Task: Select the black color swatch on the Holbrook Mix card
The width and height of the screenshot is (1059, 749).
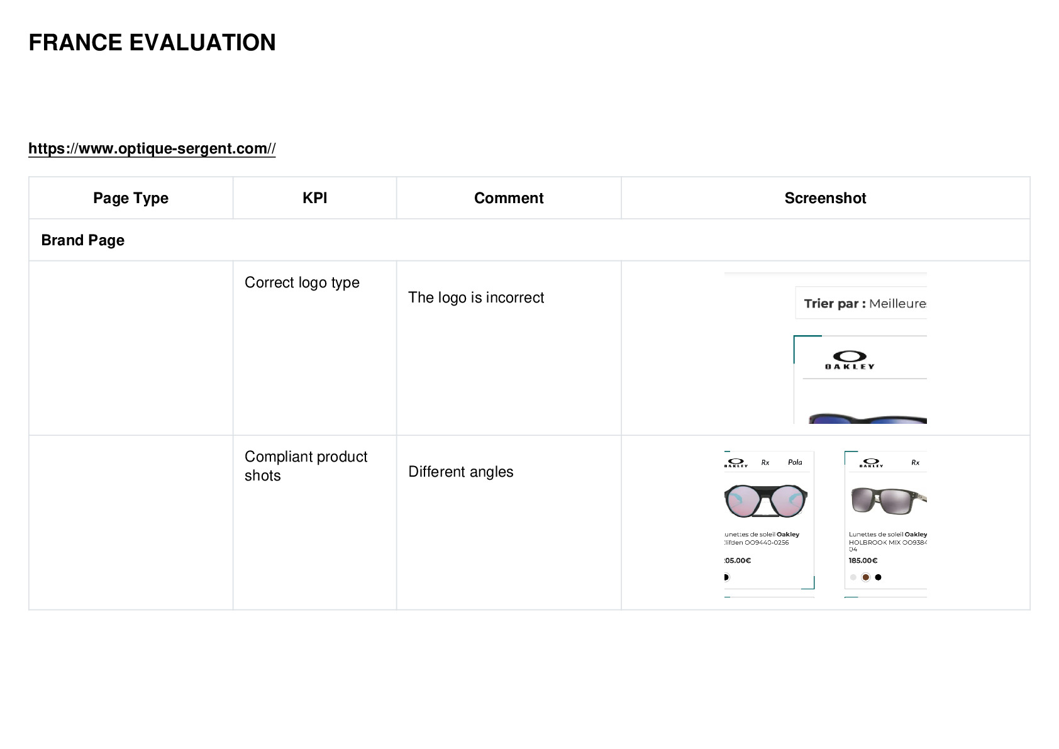Action: point(878,577)
